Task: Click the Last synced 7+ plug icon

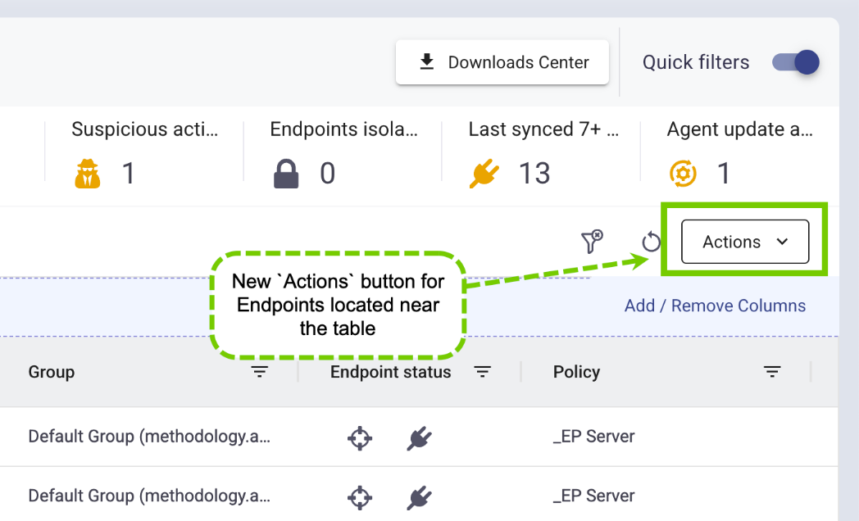Action: click(x=484, y=174)
